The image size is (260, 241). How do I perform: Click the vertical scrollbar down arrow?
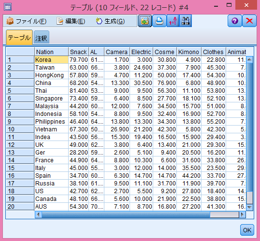click(x=249, y=207)
